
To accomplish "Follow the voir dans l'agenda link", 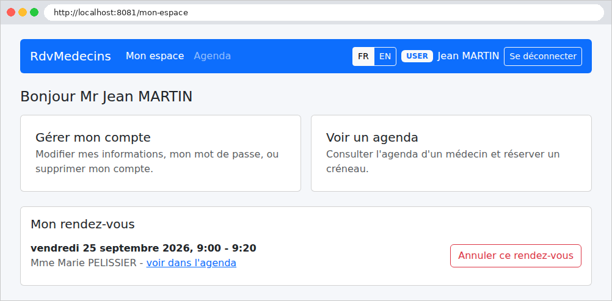I will tap(191, 263).
